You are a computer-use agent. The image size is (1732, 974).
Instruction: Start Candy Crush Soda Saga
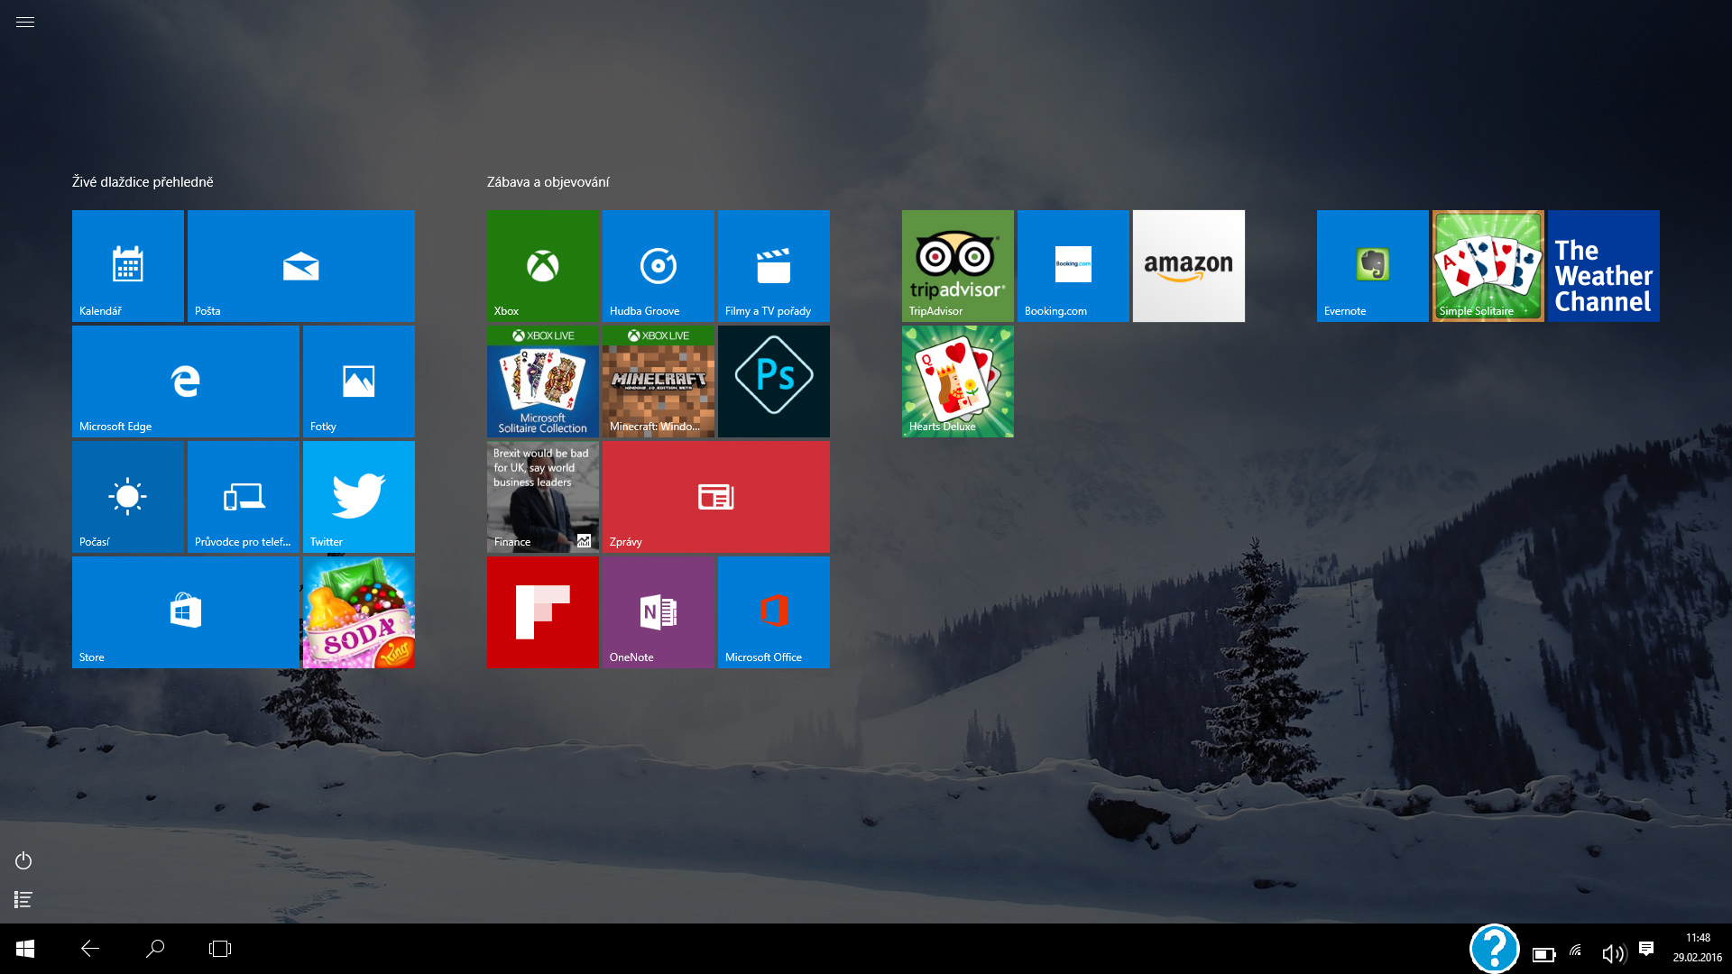pyautogui.click(x=358, y=612)
